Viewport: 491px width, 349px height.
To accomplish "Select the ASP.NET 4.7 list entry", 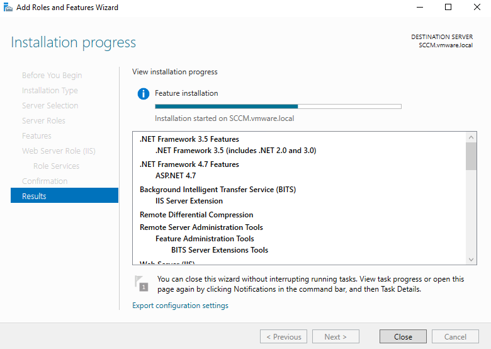I will pos(176,176).
